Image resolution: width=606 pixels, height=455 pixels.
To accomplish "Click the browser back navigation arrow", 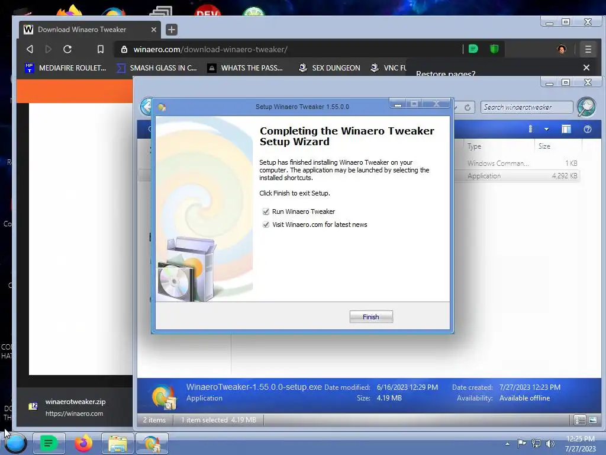I will [30, 49].
